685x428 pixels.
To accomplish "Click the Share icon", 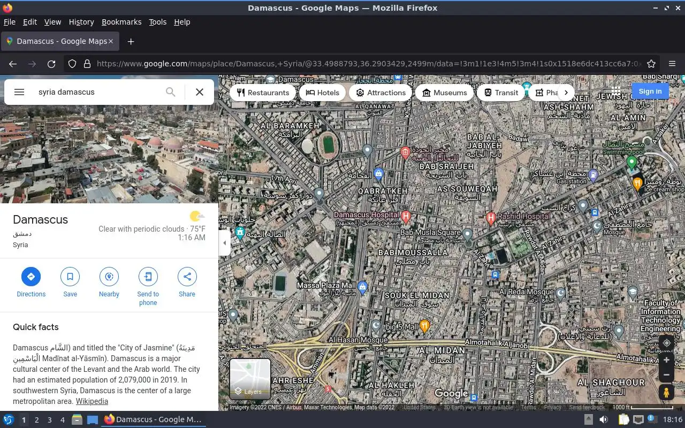I will coord(187,277).
